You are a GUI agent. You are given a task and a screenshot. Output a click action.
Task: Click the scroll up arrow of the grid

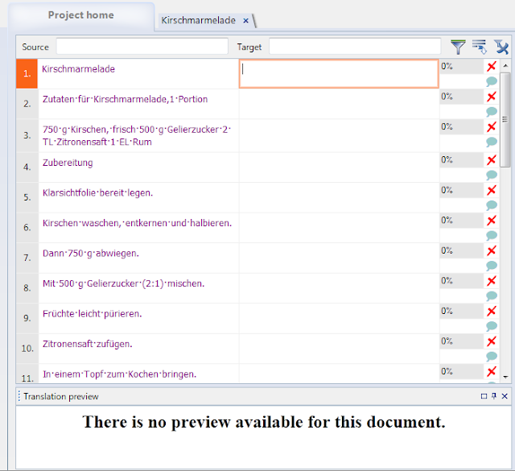[505, 66]
